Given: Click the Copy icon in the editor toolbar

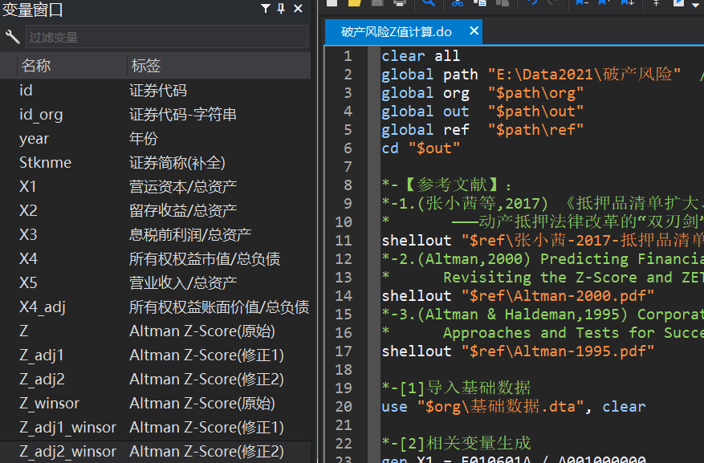Looking at the screenshot, I should [x=480, y=2].
